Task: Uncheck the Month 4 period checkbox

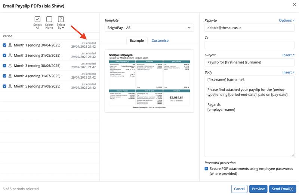Action: tap(4, 76)
